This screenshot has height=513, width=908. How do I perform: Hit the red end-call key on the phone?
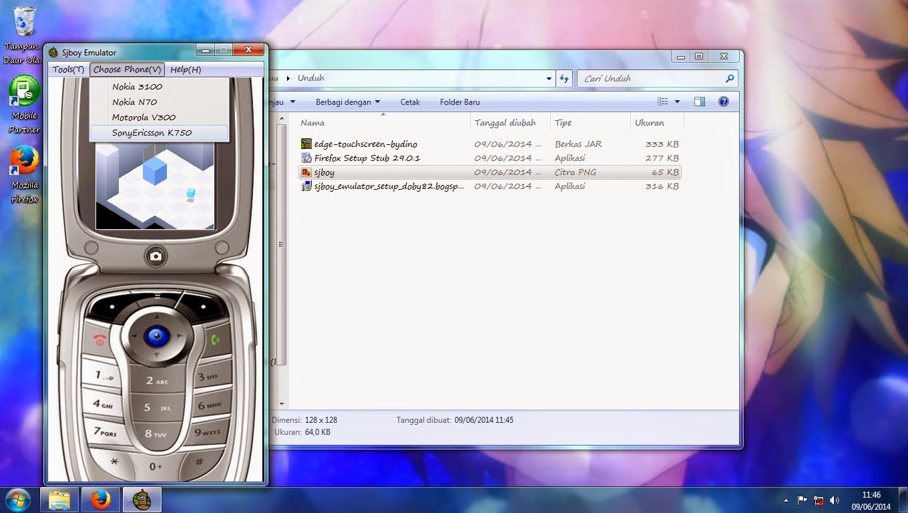(101, 340)
